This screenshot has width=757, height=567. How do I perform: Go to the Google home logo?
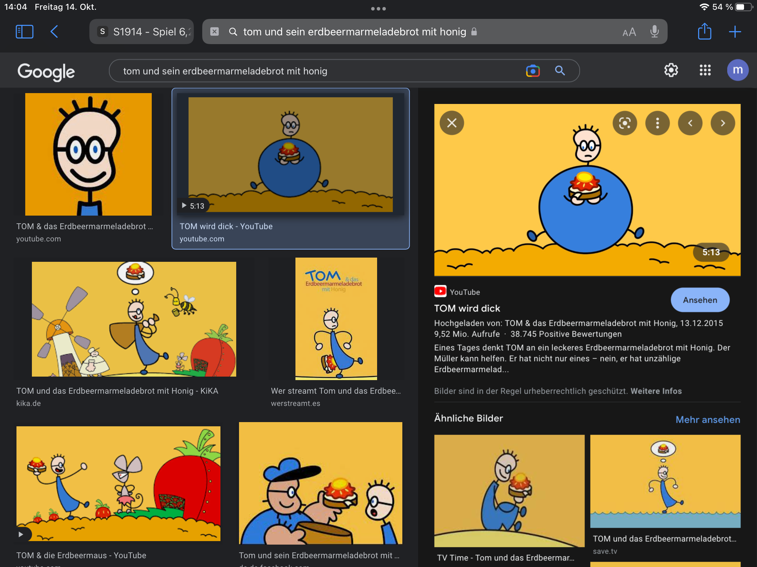pos(46,72)
